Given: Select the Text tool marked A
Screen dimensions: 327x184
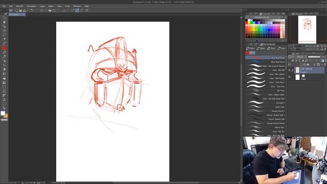Looking at the screenshot, I should click(4, 100).
